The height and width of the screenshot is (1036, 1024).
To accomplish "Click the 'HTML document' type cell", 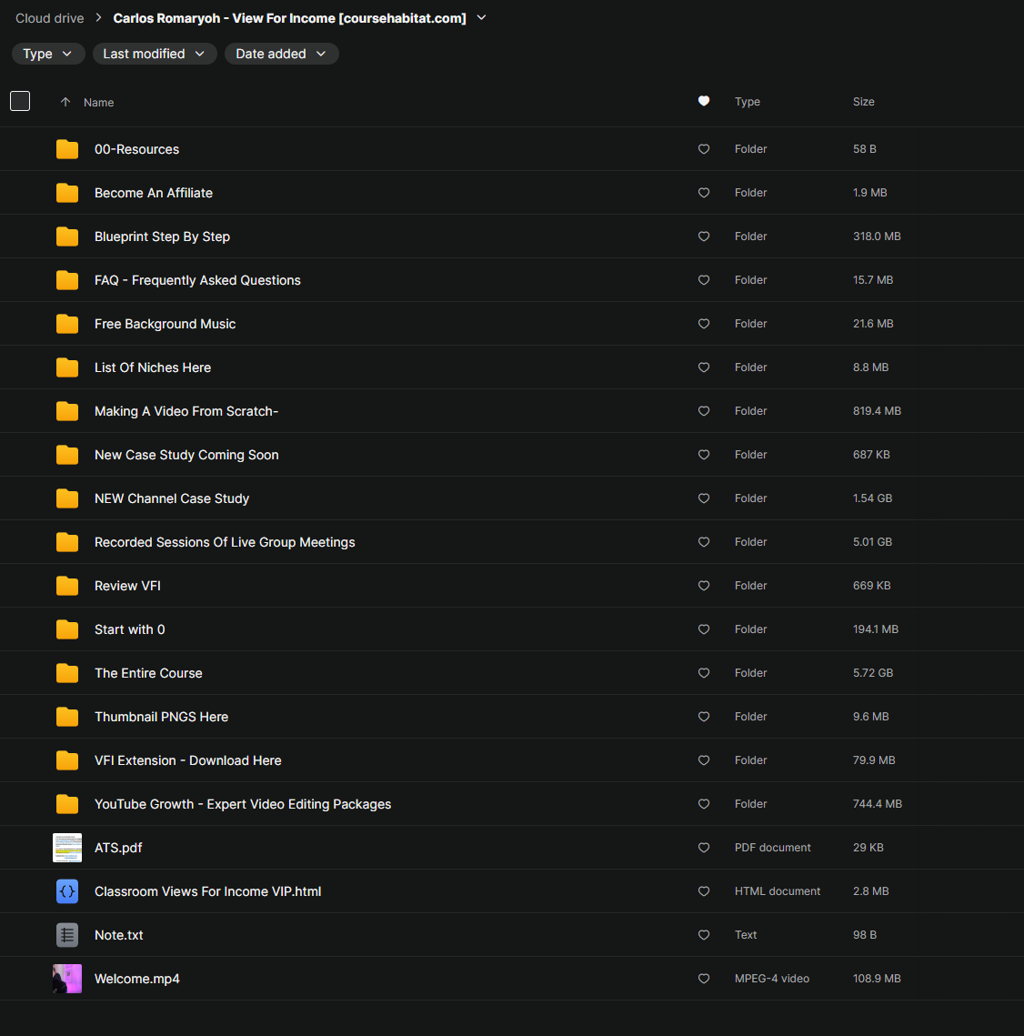I will (778, 891).
